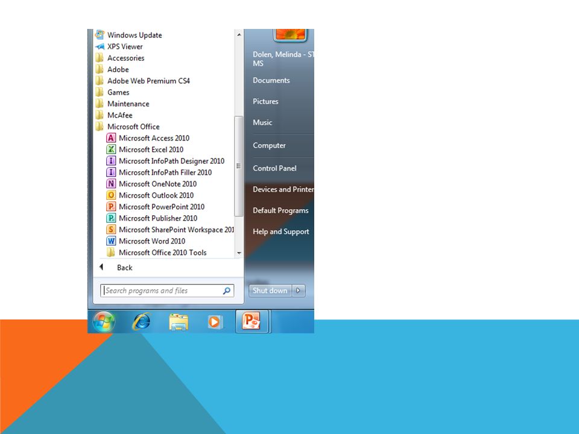579x434 pixels.
Task: Open Default Programs
Action: (280, 210)
